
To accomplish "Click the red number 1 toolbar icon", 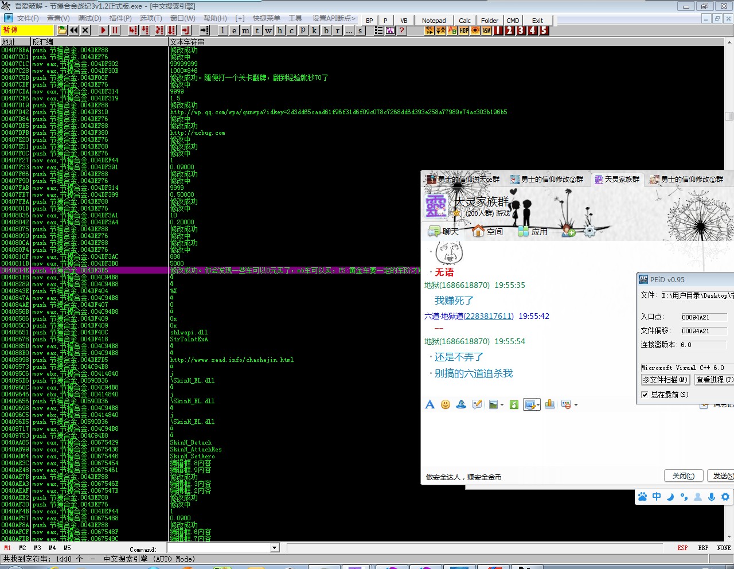I will pos(498,30).
